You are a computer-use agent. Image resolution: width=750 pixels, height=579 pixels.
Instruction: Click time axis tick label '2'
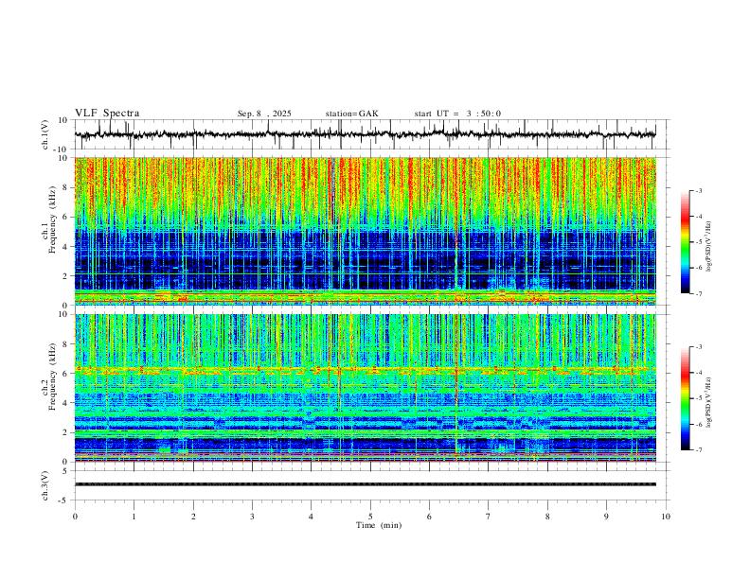pyautogui.click(x=193, y=517)
